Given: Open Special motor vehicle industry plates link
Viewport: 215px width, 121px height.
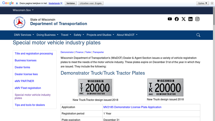Looking at the screenshot, I should point(33,97).
